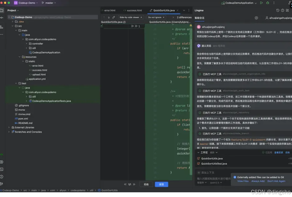Open the More actions menu beside Debug
Viewport: 292px width, 197px height.
pyautogui.click(x=274, y=3)
